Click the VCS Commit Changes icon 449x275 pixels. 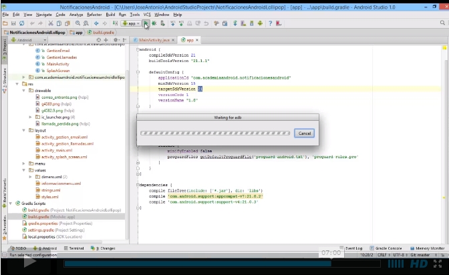point(181,23)
